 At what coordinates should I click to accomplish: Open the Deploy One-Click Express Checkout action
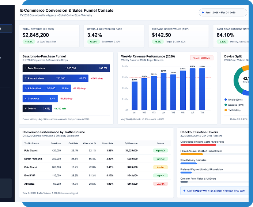(215, 191)
